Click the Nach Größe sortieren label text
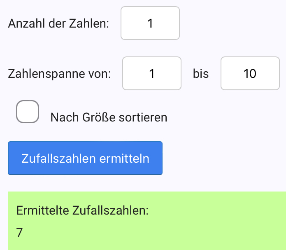The width and height of the screenshot is (286, 250). (x=109, y=117)
